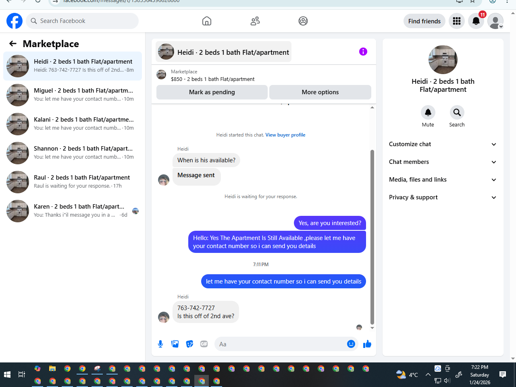This screenshot has height=387, width=516.
Task: Click '$850 - 2 beds 1 bath Flat/apartment' text
Action: pyautogui.click(x=213, y=79)
